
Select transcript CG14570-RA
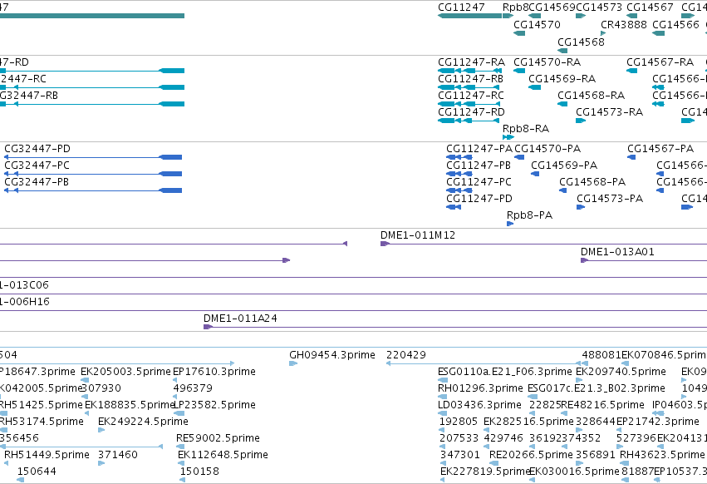point(547,62)
